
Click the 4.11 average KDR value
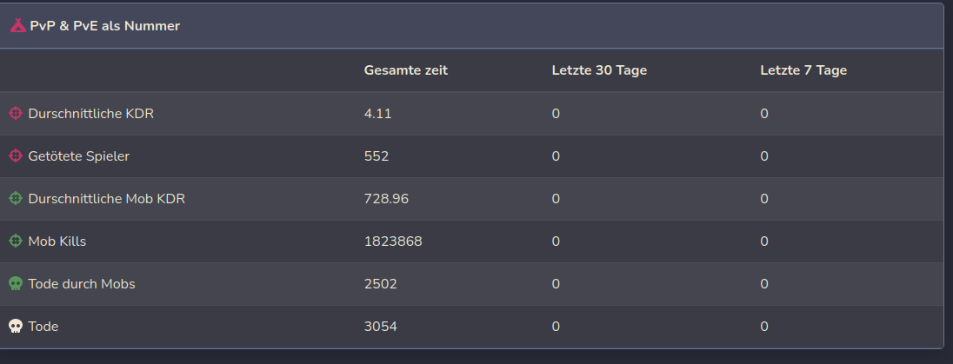(x=377, y=114)
